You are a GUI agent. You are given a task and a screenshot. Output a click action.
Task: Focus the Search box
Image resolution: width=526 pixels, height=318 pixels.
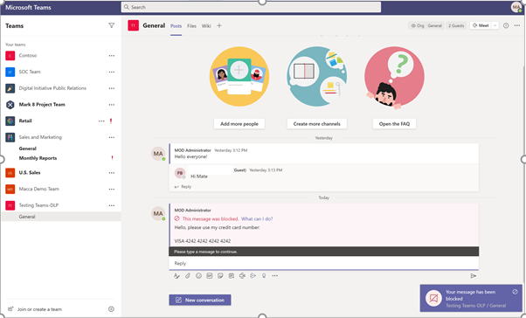(x=251, y=7)
